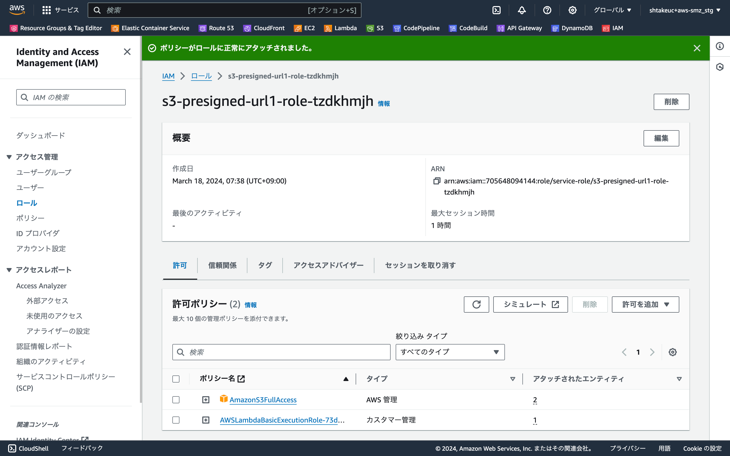Select all policies with the header checkbox
This screenshot has width=730, height=456.
(x=176, y=379)
